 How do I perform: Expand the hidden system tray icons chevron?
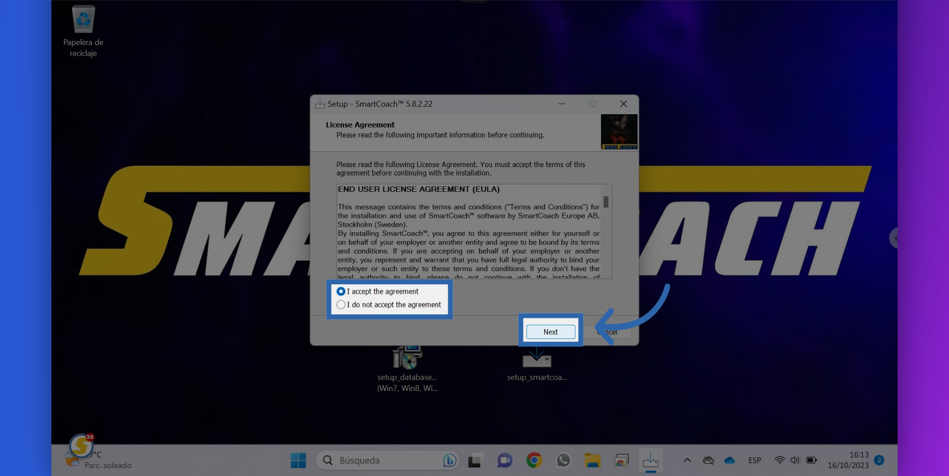(687, 461)
